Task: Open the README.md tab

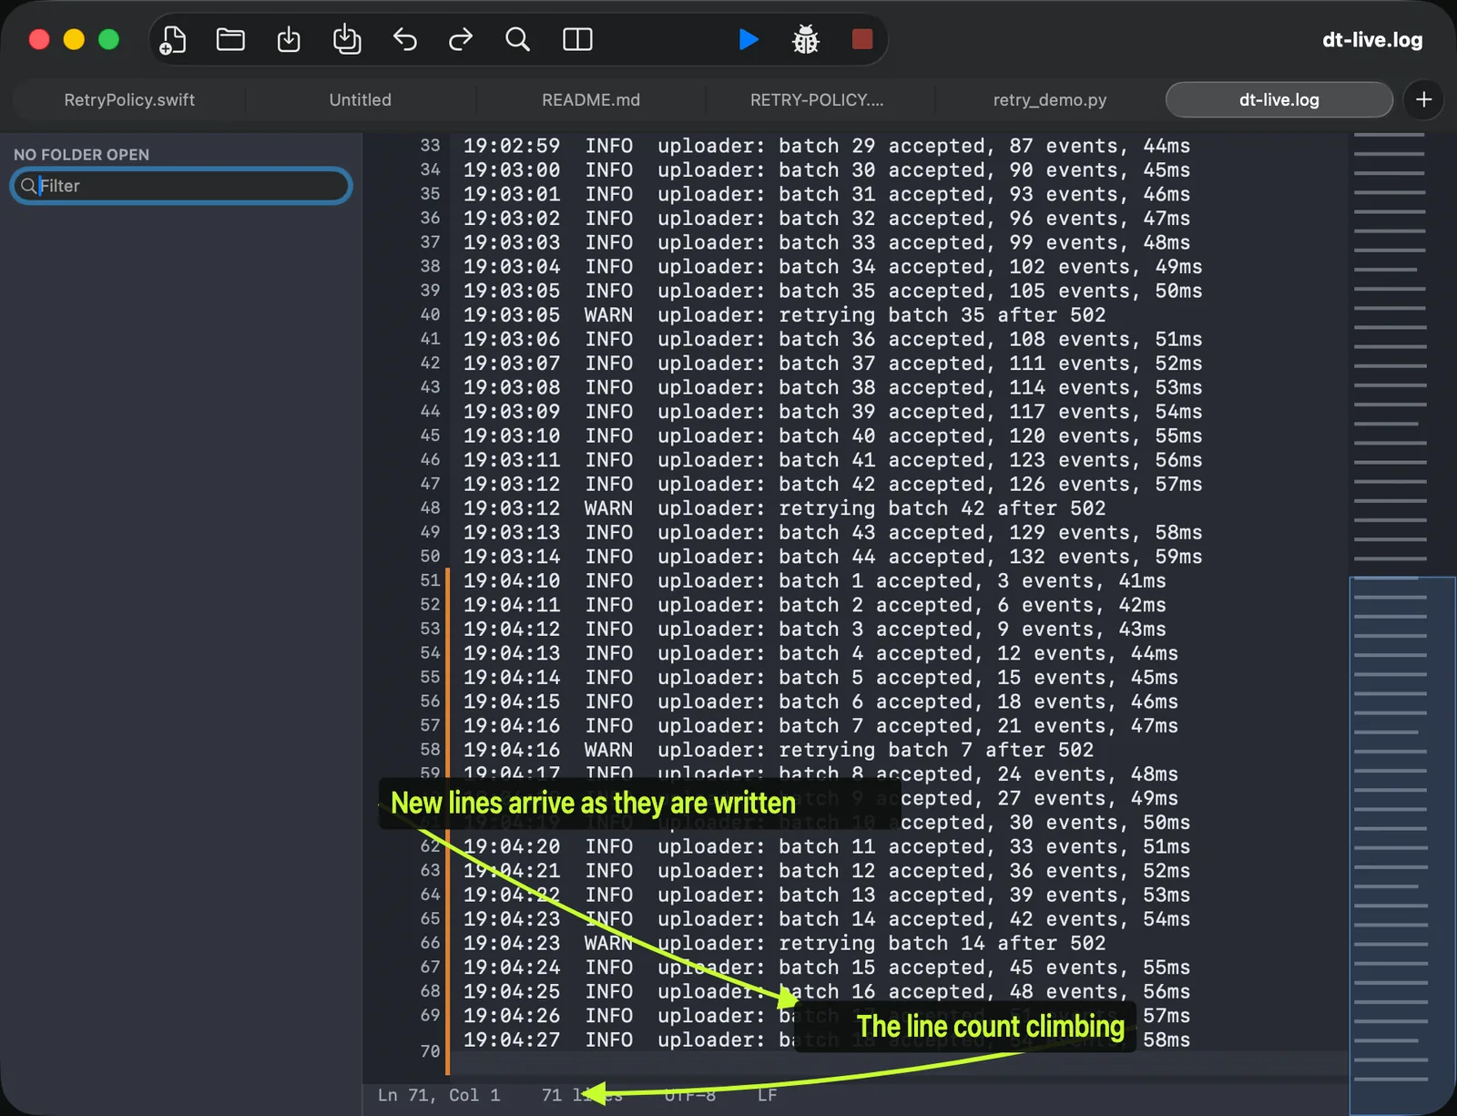Action: tap(591, 99)
